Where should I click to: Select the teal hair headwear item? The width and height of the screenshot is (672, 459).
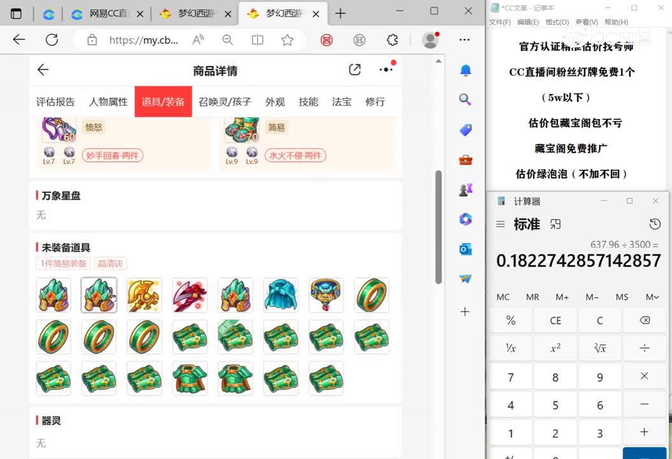tap(281, 295)
